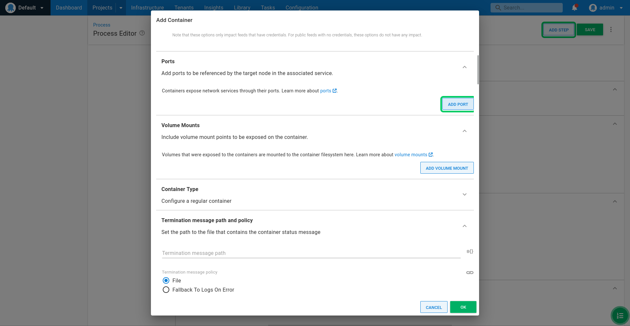Collapse the bottom background section chevron
Viewport: 630px width, 326px height.
(x=615, y=288)
